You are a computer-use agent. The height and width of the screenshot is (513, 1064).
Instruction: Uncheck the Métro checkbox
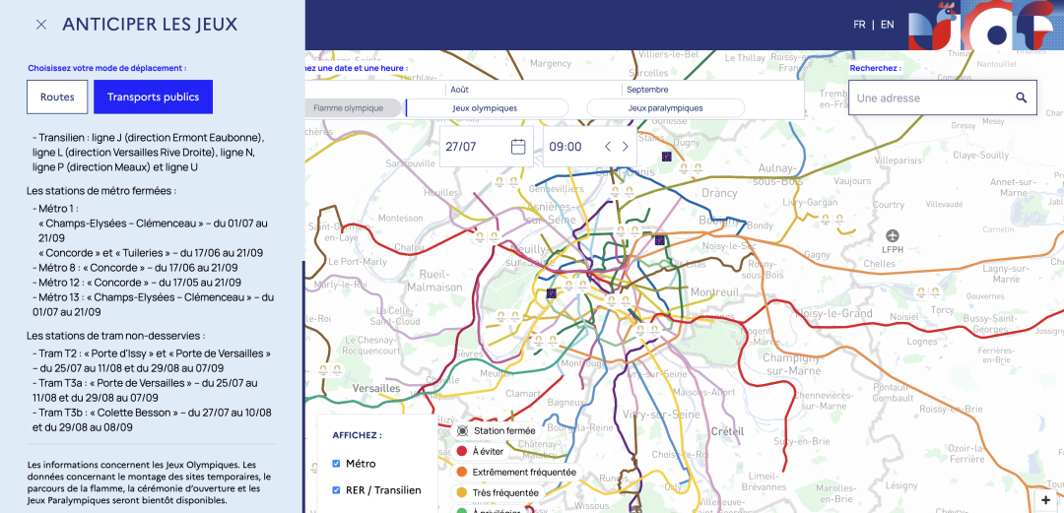coord(336,464)
